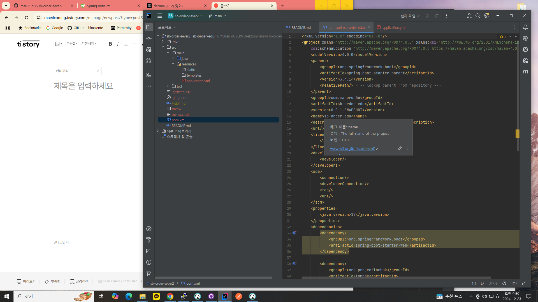Open the main branch dropdown
538x302 pixels.
217,16
